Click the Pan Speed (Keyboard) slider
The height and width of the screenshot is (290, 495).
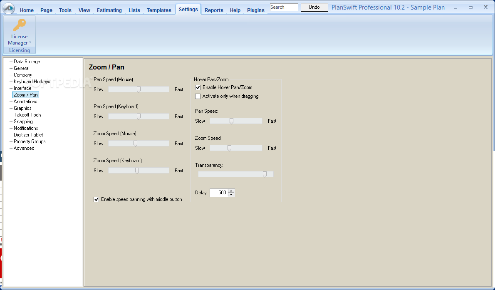coord(139,116)
